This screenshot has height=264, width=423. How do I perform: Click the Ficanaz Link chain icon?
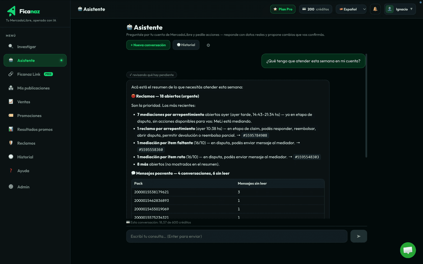(x=11, y=74)
